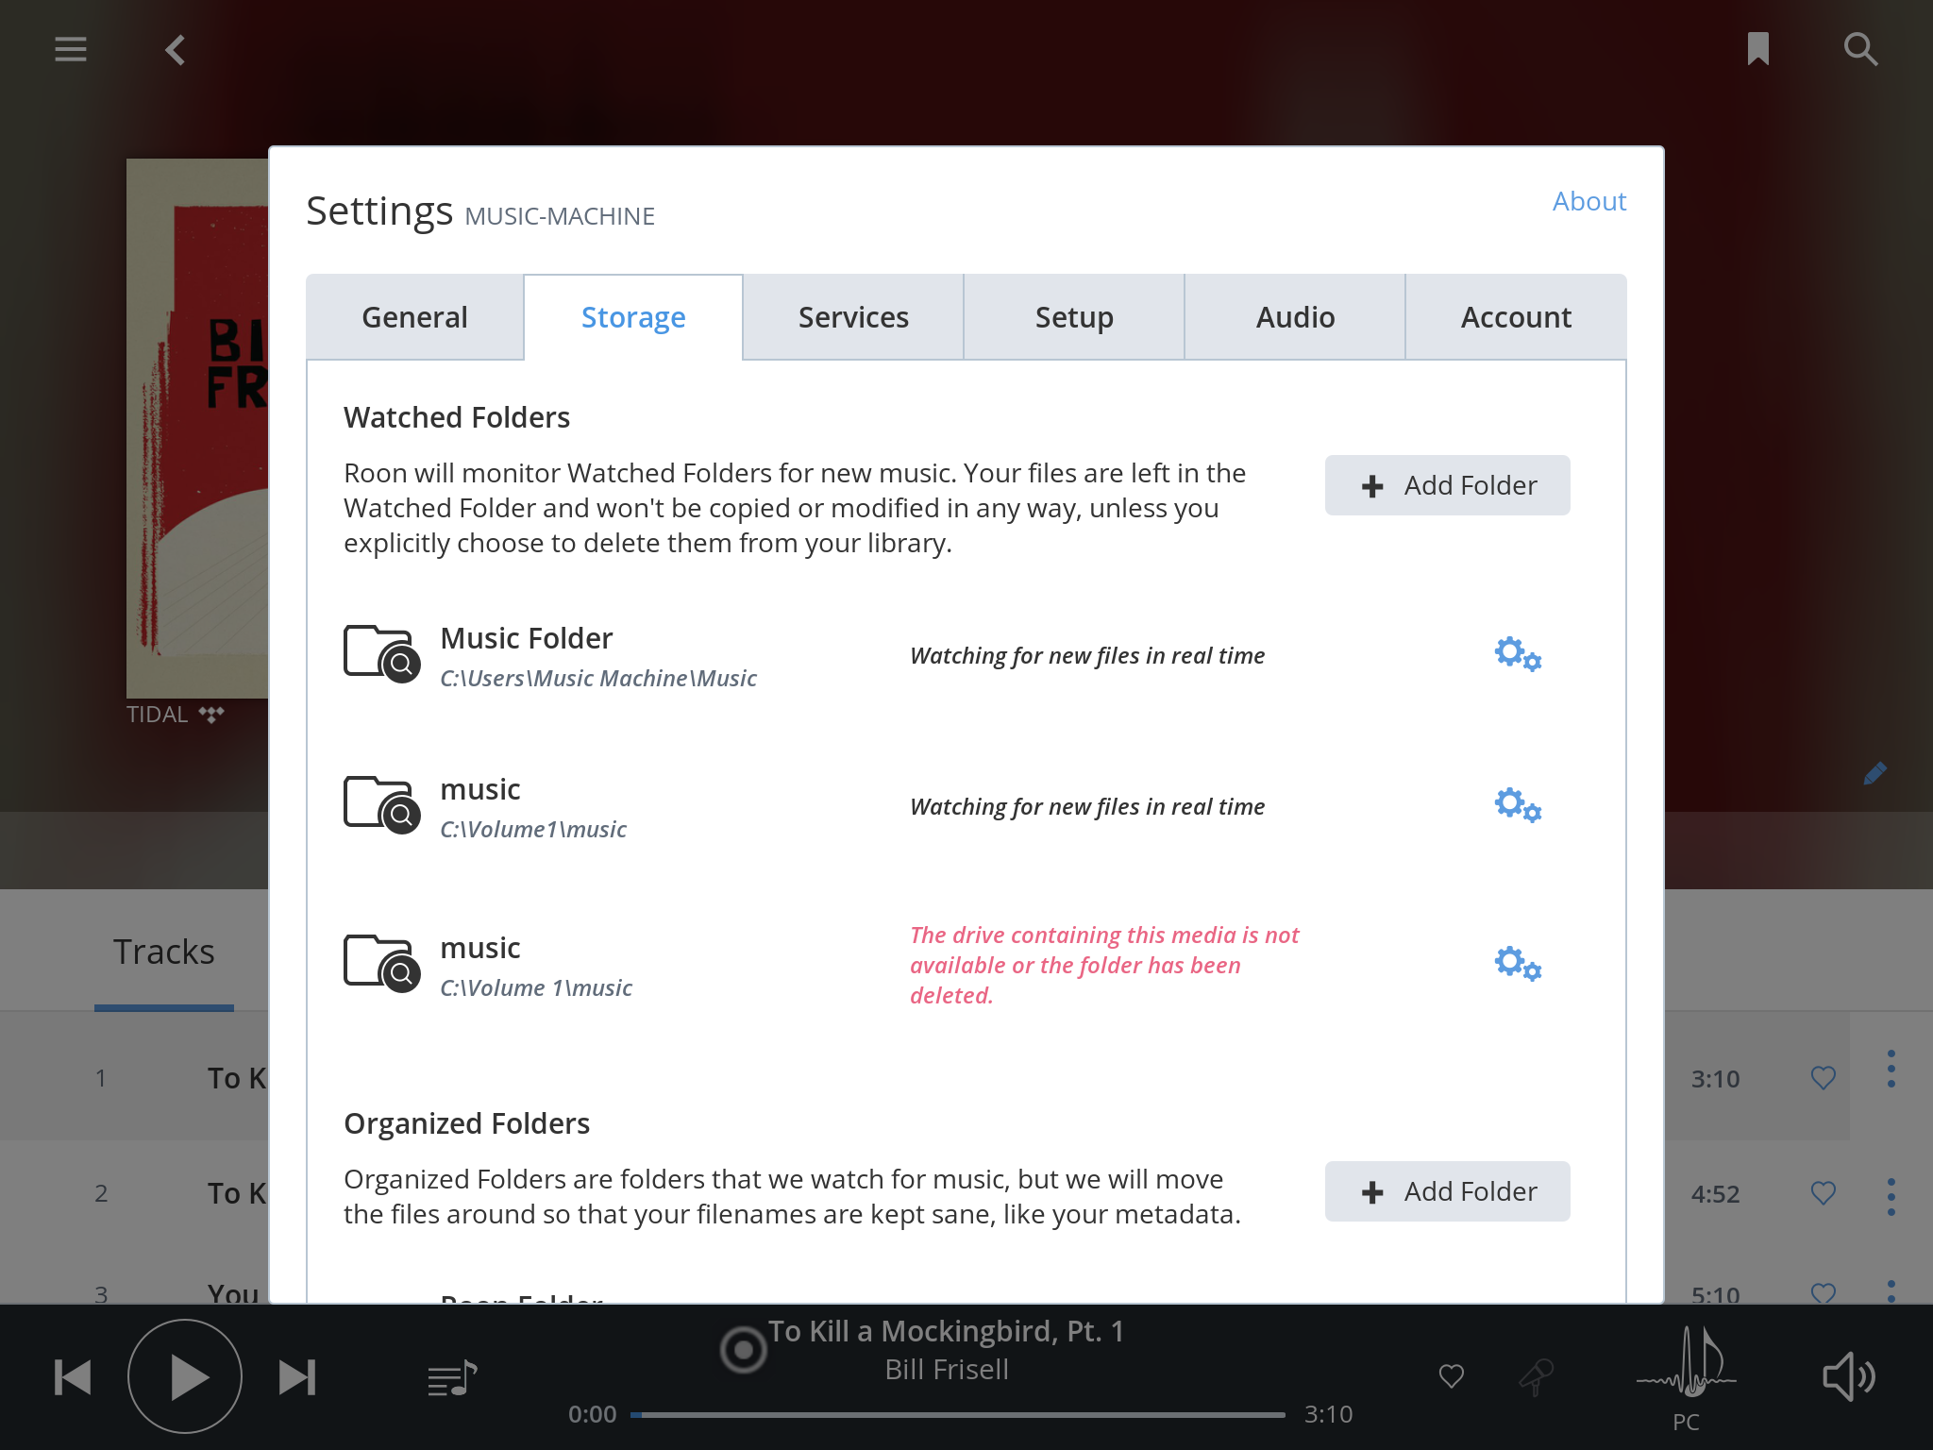Click the folder icon for C:\Volume 1\music
The height and width of the screenshot is (1450, 1933).
coord(381,963)
